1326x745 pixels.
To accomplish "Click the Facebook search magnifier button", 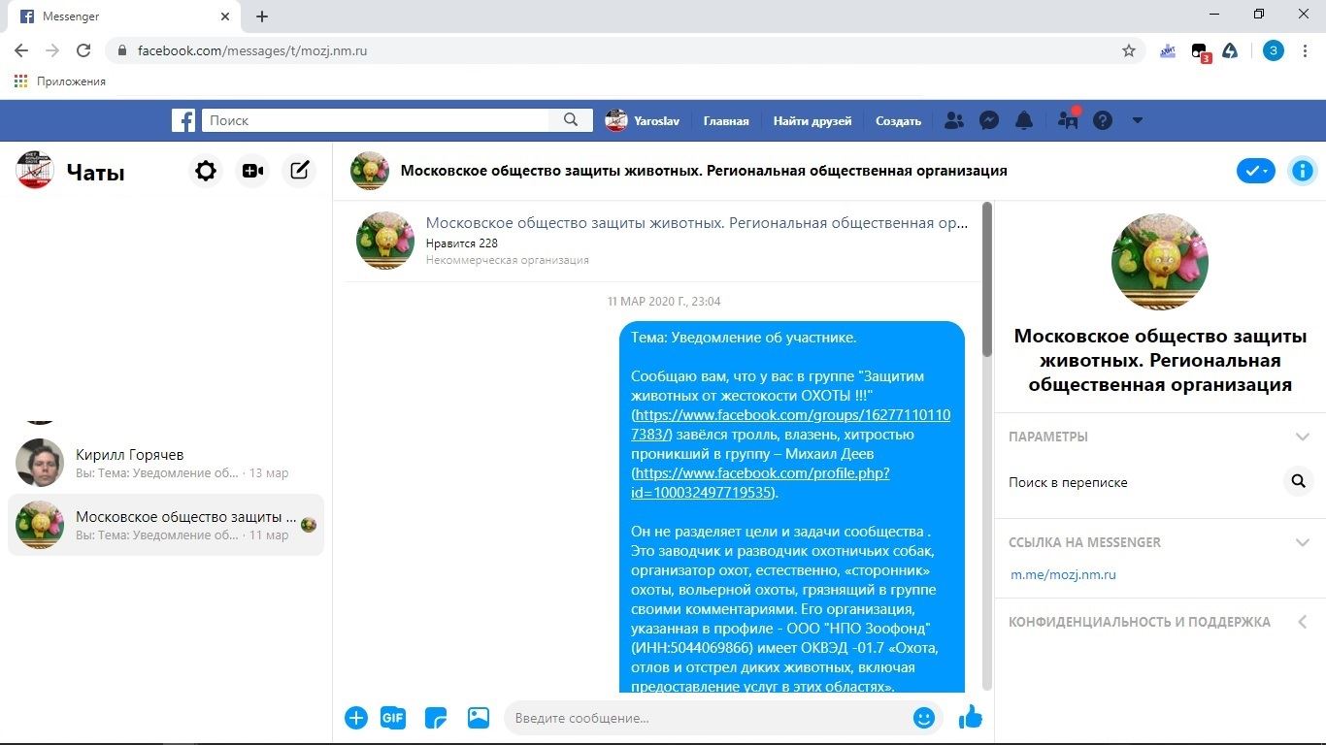I will tap(571, 120).
